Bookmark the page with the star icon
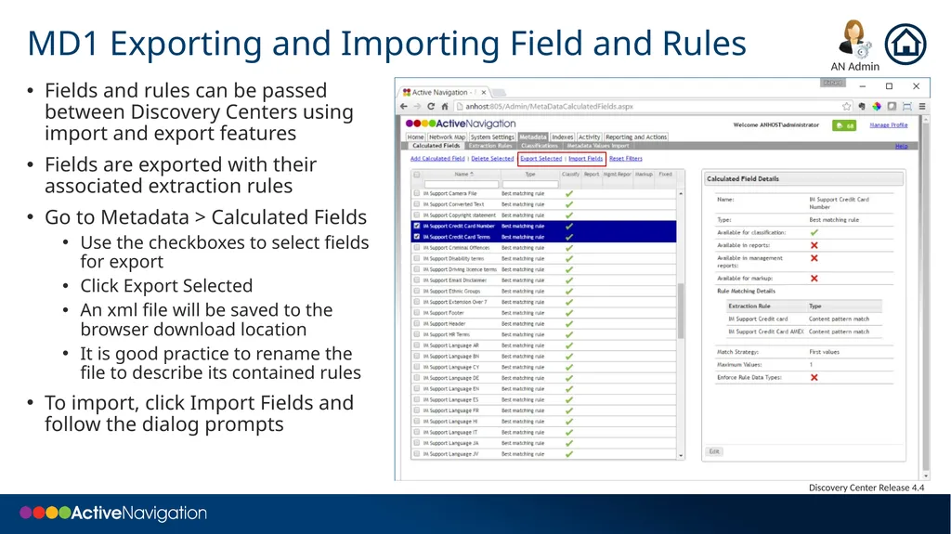 coord(847,106)
